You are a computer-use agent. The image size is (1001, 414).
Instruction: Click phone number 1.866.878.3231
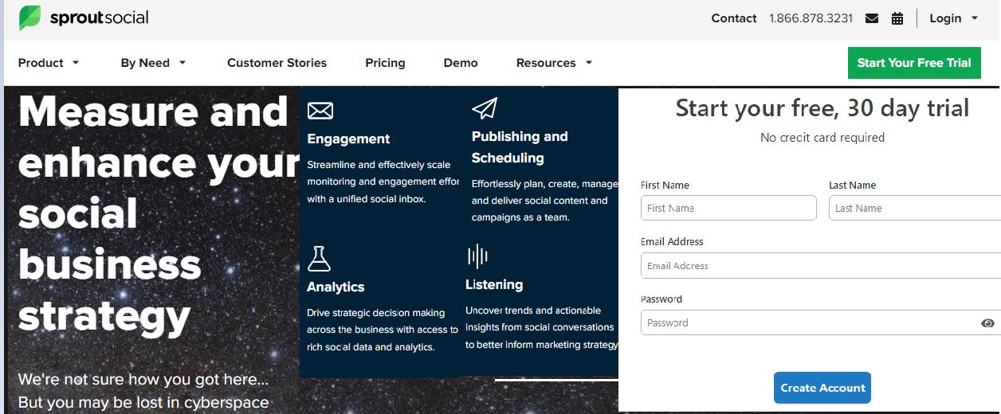811,18
